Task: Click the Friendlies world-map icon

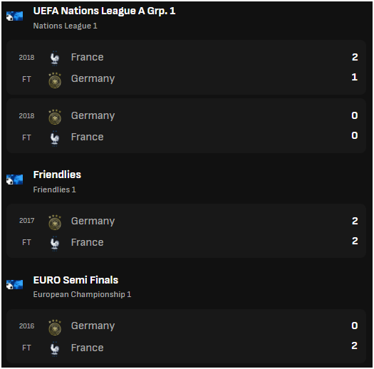Action: [x=14, y=180]
